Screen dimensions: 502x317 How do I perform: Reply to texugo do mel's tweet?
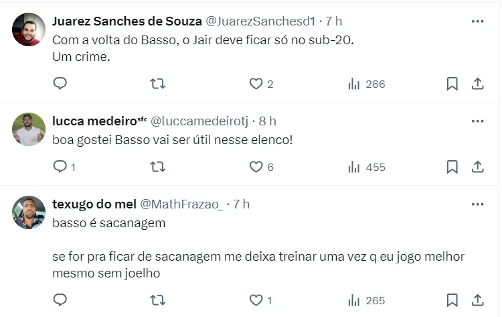pyautogui.click(x=60, y=300)
